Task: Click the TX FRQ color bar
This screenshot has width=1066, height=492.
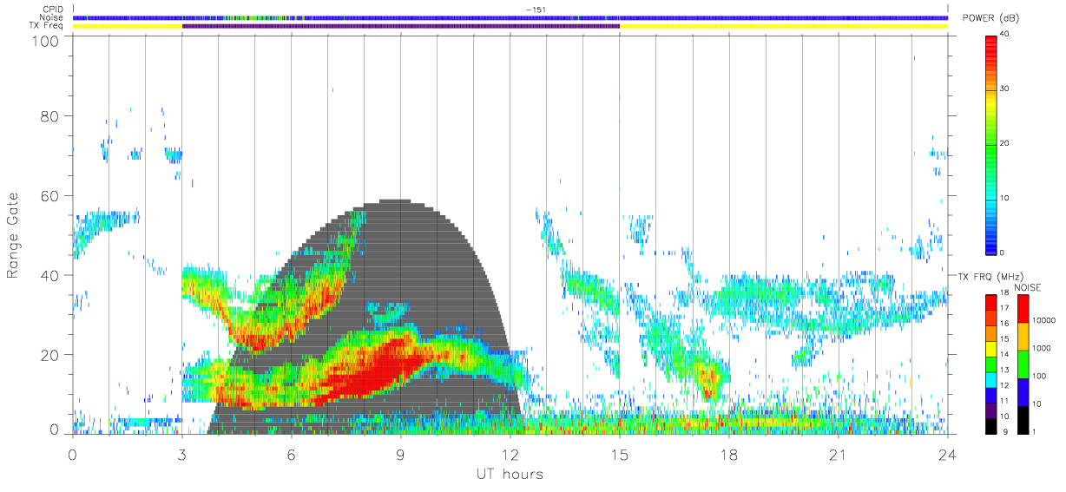Action: coord(990,364)
